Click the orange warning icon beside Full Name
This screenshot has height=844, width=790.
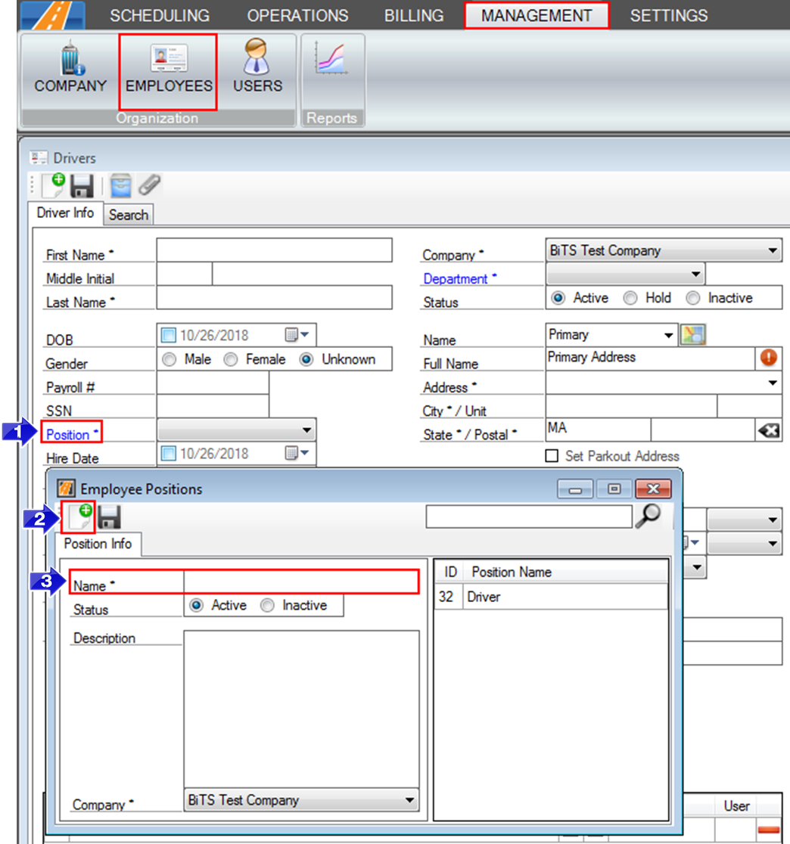(769, 358)
